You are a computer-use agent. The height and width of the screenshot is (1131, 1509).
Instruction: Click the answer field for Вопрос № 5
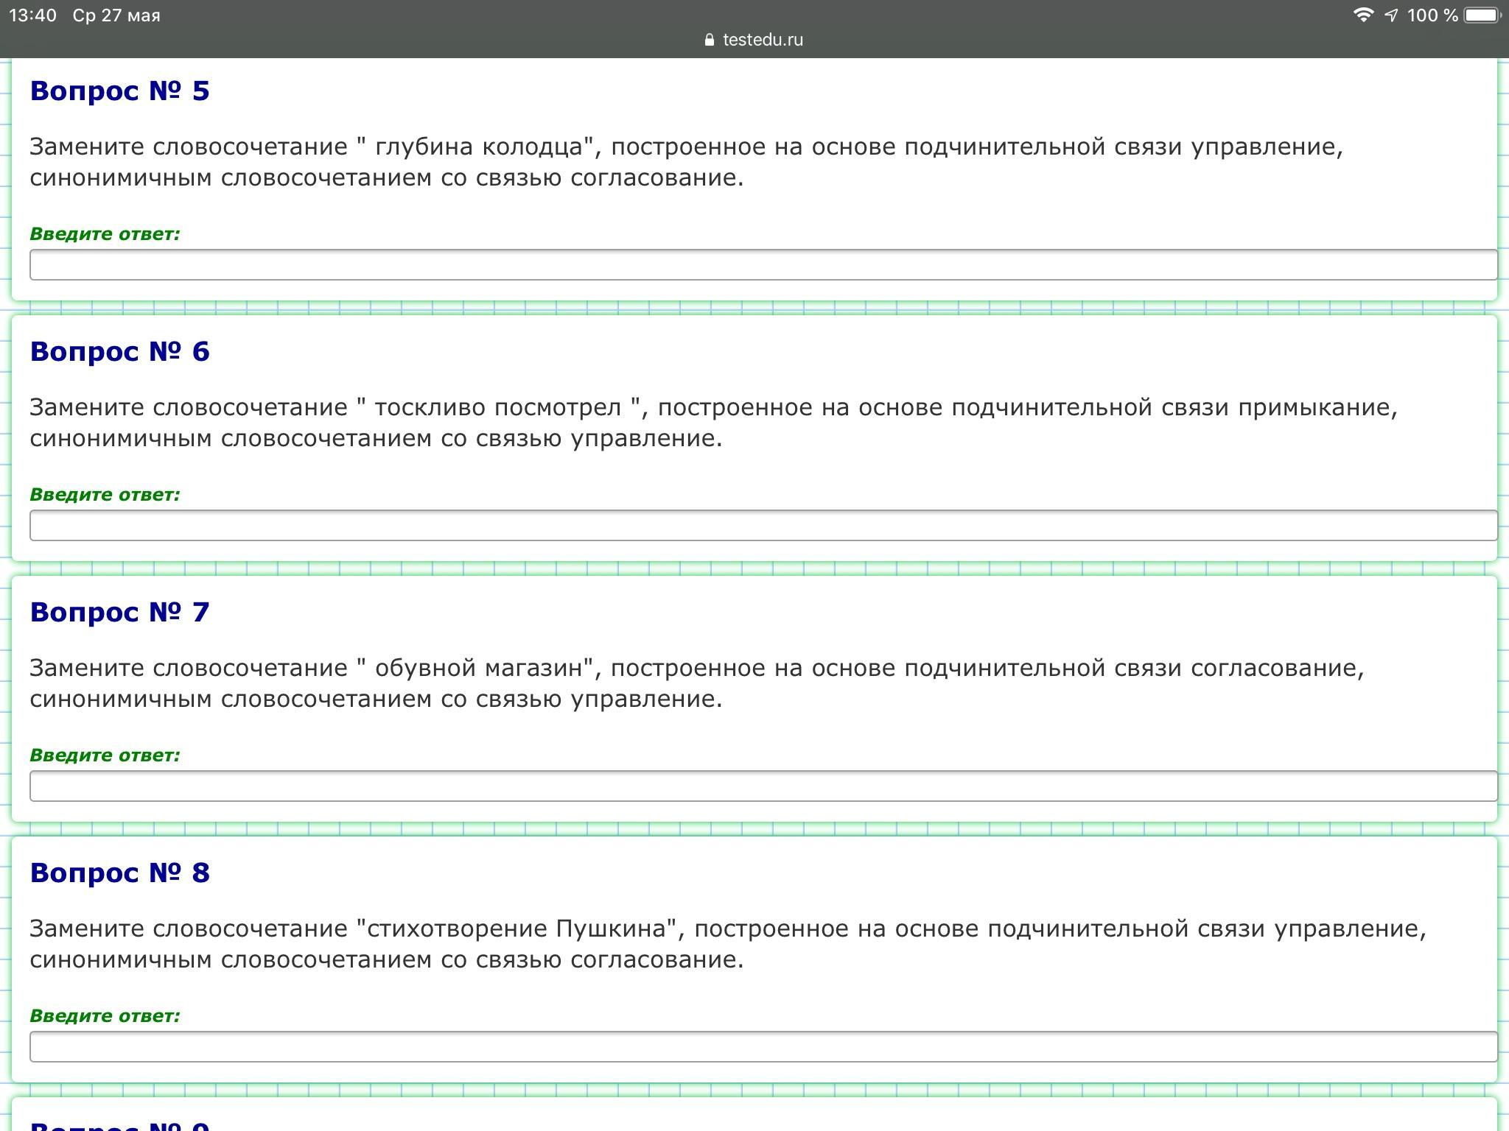click(763, 265)
